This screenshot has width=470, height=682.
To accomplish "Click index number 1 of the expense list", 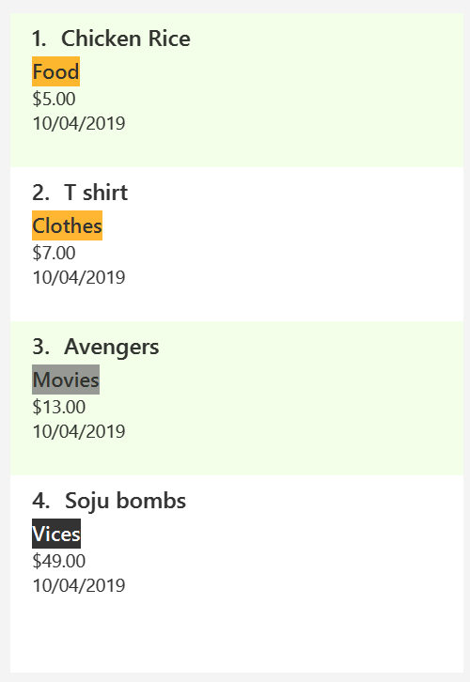I will pos(39,39).
